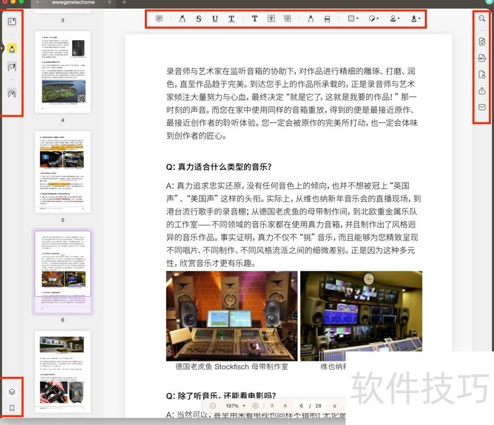The width and height of the screenshot is (494, 425).
Task: Select the strikethrough annotation tool
Action: [x=199, y=19]
